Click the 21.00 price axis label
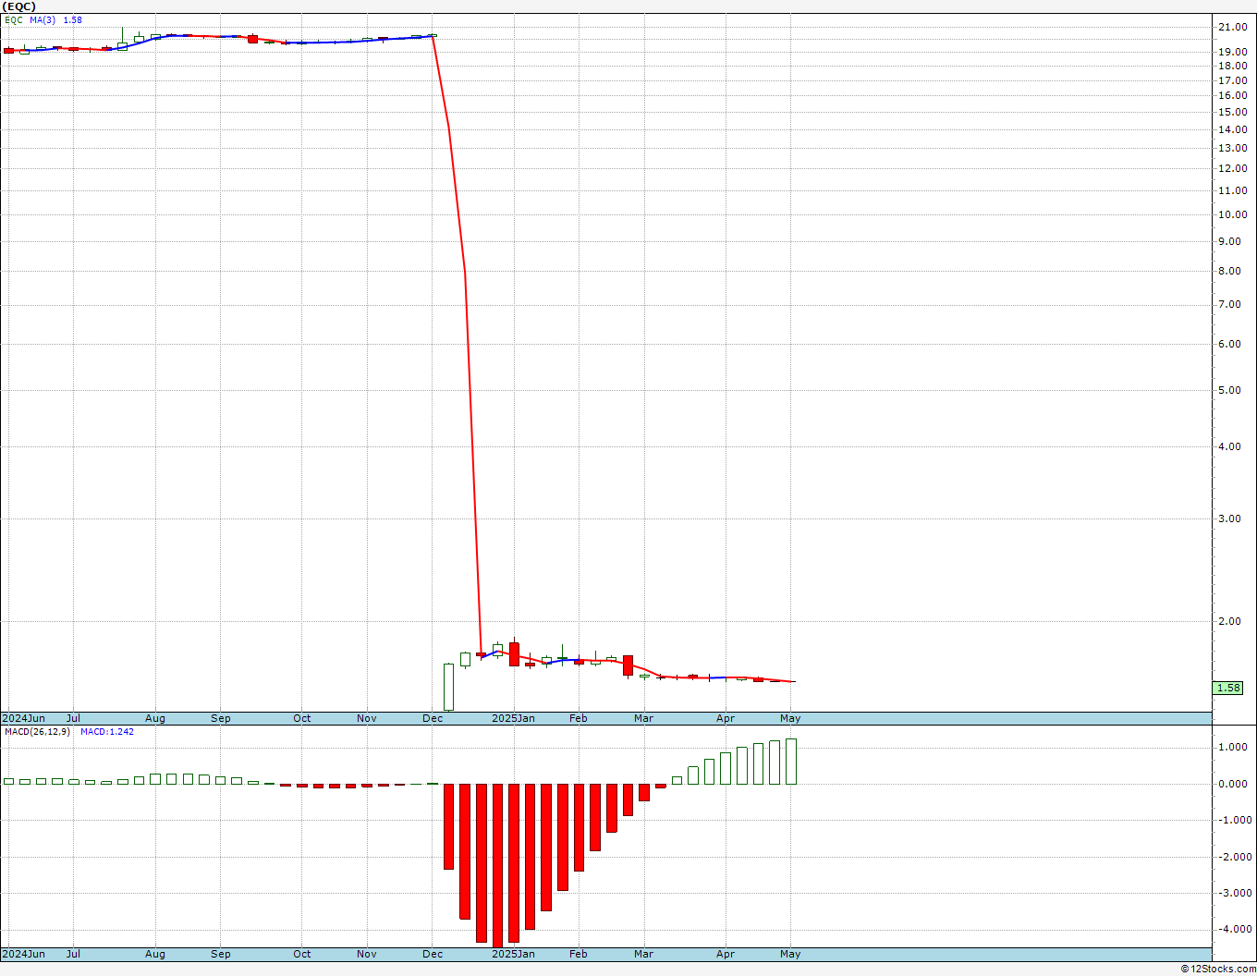 1232,27
